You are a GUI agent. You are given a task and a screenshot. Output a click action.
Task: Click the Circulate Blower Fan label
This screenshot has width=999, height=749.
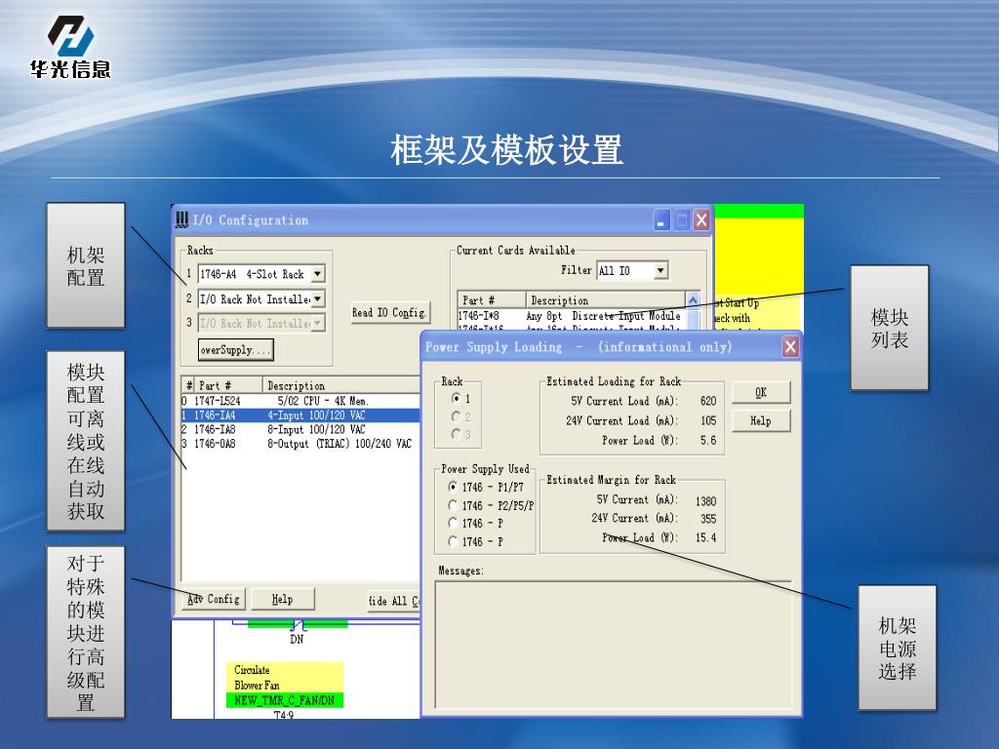click(285, 678)
